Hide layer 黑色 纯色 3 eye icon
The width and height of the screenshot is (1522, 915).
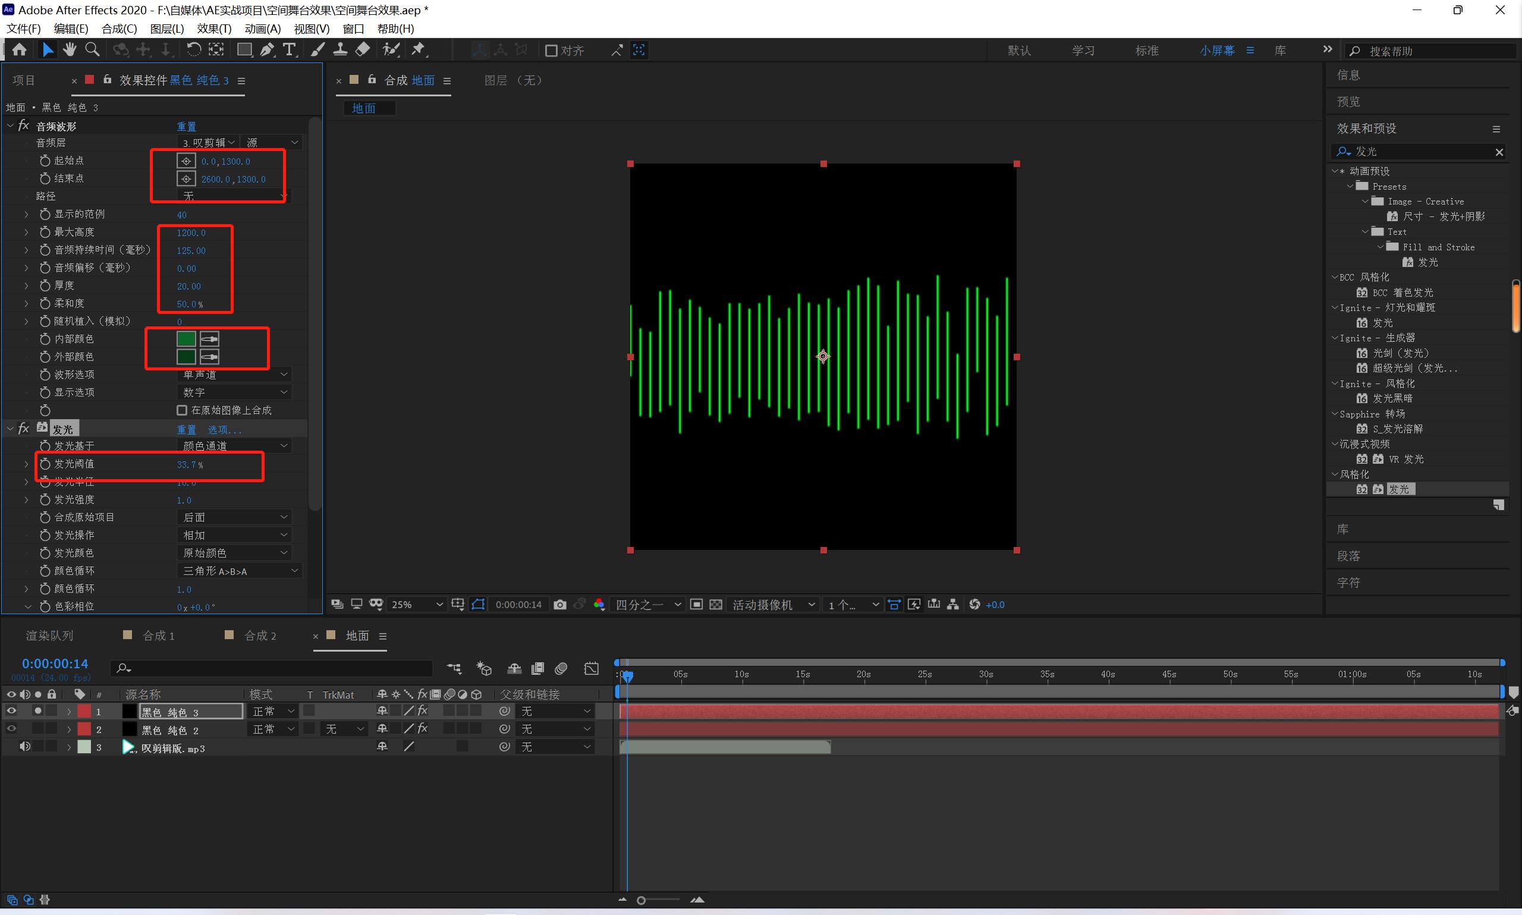(x=11, y=711)
